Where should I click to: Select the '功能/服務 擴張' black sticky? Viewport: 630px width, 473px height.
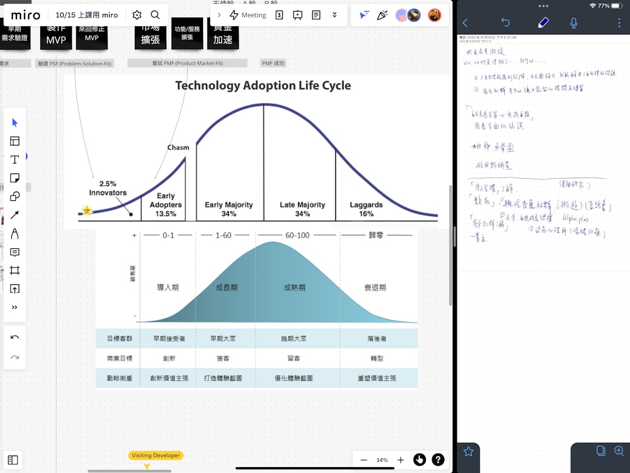[x=187, y=33]
